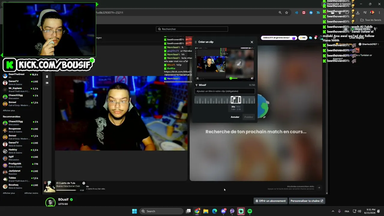Click the blue gem icon beside 442
The height and width of the screenshot is (216, 384).
click(x=310, y=38)
